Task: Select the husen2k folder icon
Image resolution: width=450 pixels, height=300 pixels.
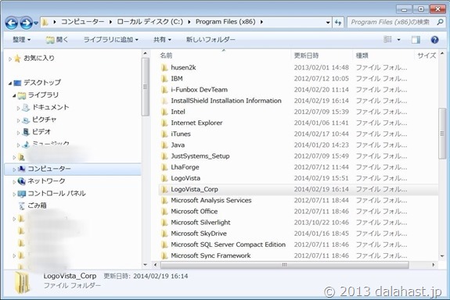Action: pyautogui.click(x=164, y=68)
